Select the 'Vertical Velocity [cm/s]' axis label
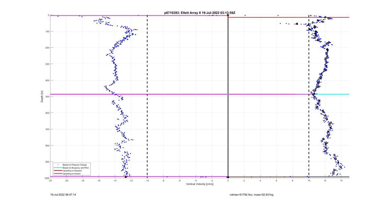The width and height of the screenshot is (386, 200). click(200, 184)
